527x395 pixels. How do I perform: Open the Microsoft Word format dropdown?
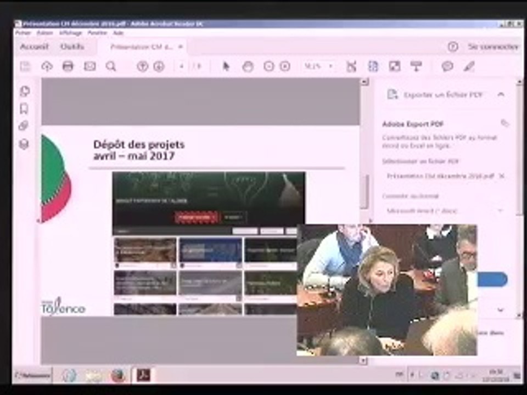coord(445,211)
